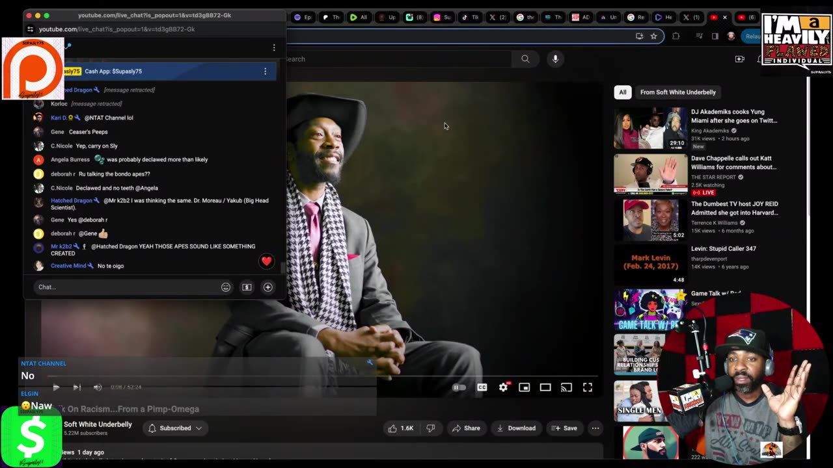
Task: Play the YouTube video
Action: [56, 387]
